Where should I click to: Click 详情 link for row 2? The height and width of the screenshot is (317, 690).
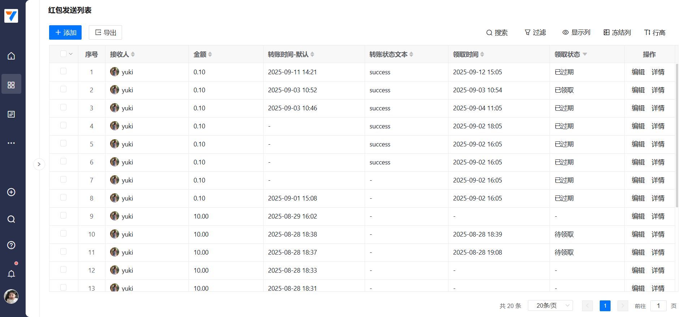[658, 90]
